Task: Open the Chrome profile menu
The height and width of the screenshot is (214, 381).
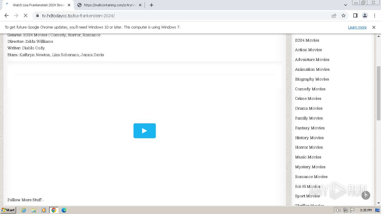Action: coord(365,15)
